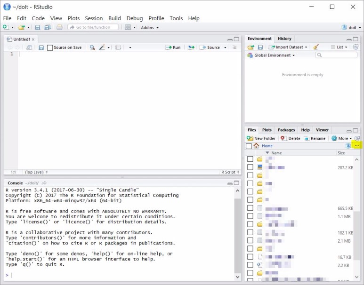Switch to the History tab
Image resolution: width=364 pixels, height=285 pixels.
click(x=284, y=39)
